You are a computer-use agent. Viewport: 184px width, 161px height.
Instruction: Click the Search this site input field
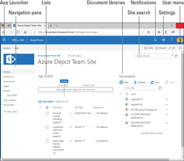[x=153, y=56]
